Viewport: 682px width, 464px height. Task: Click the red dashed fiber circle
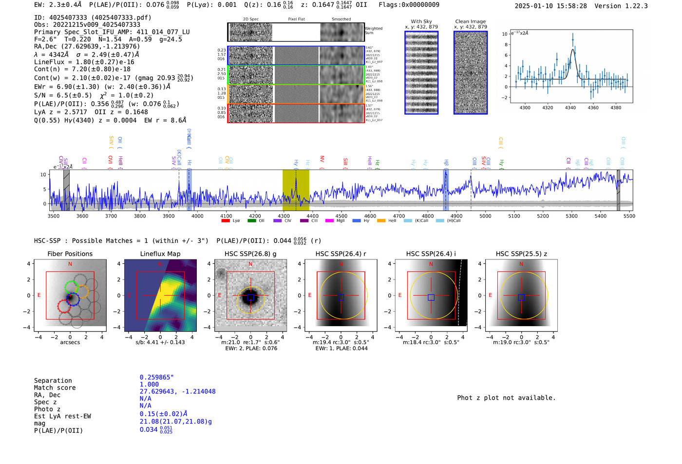point(64,306)
